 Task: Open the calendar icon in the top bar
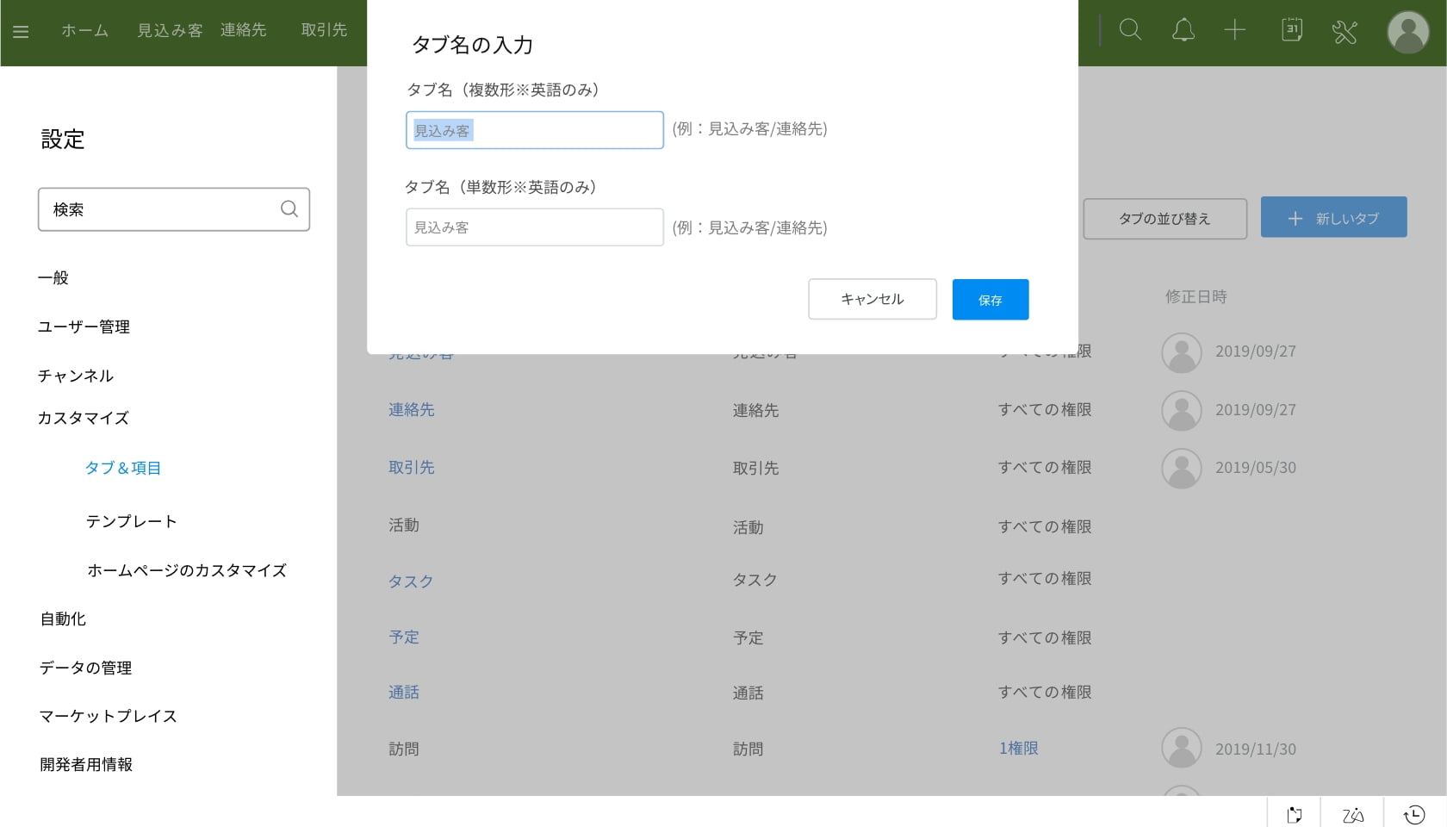tap(1291, 30)
